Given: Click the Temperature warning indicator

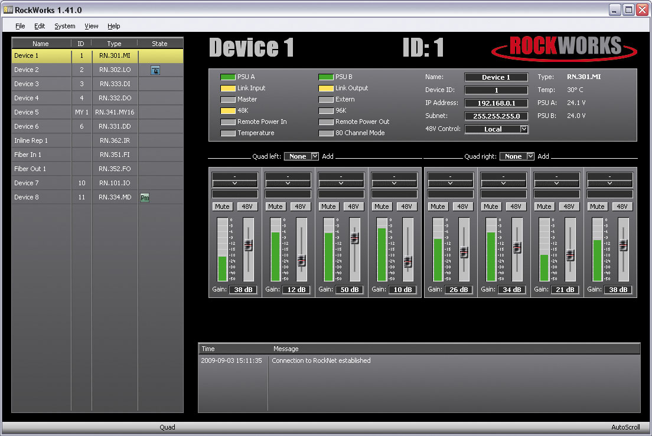Looking at the screenshot, I should tap(228, 133).
